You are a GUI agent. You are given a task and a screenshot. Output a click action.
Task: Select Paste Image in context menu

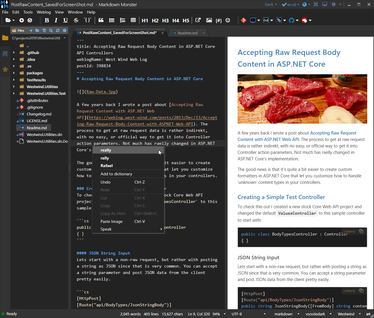click(x=128, y=221)
